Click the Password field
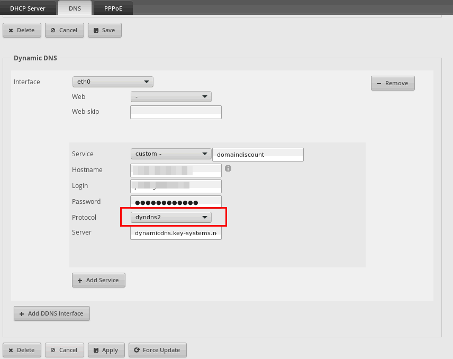 pos(176,202)
